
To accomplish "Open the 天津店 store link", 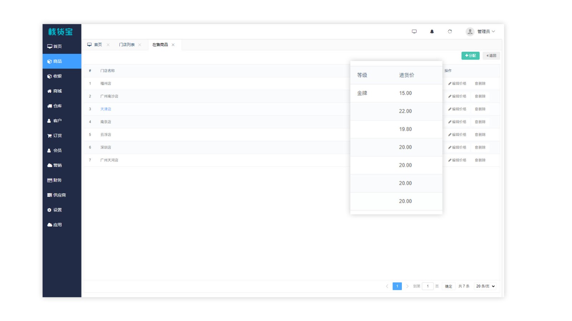I will [x=105, y=109].
